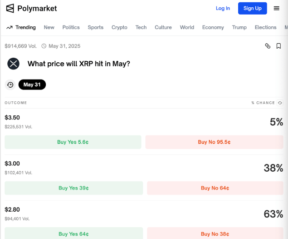Click the $225,531 Vol. text
288x239 pixels.
[18, 127]
